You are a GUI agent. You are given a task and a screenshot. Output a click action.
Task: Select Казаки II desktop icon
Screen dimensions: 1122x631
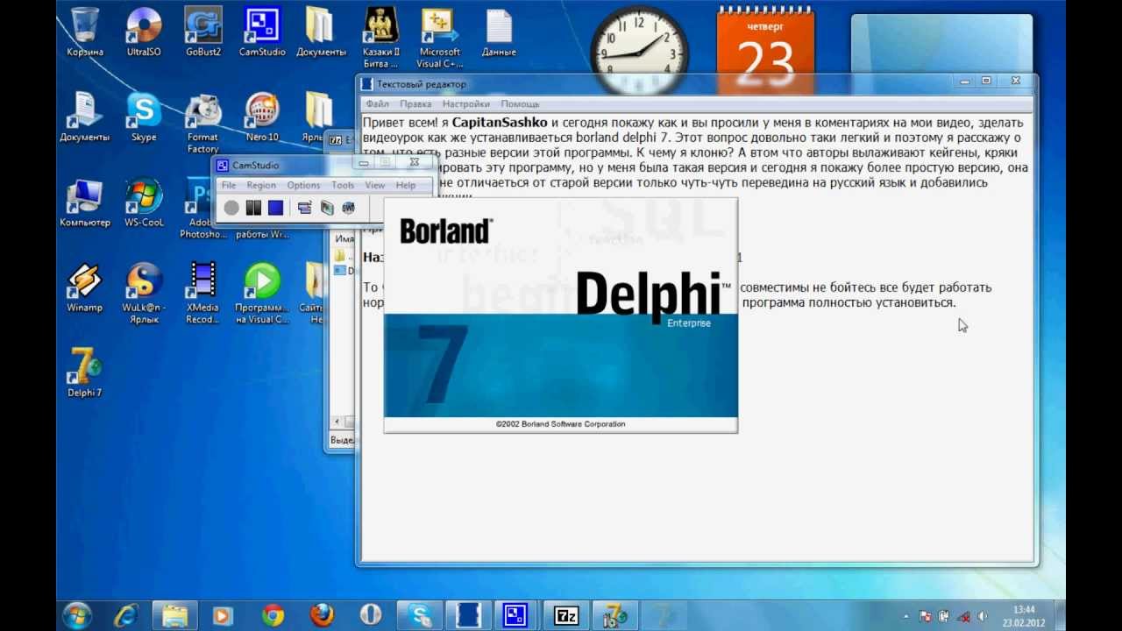click(x=380, y=38)
